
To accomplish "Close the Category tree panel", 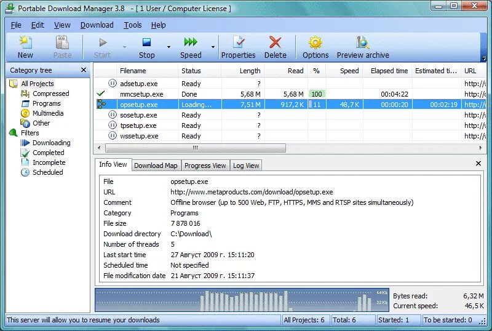I will pyautogui.click(x=84, y=70).
